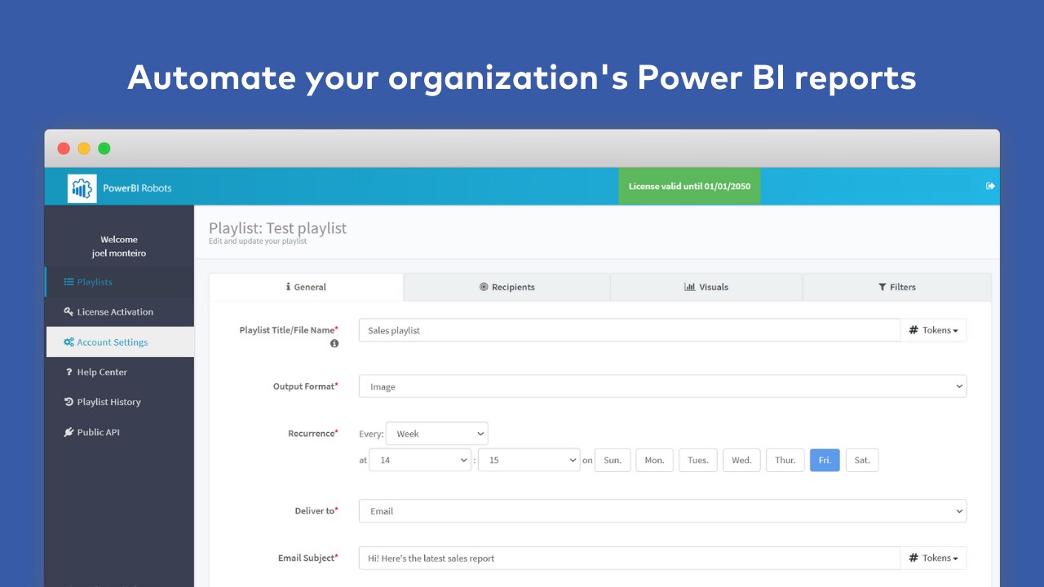Click the green maximize window button
This screenshot has width=1044, height=587.
[104, 148]
